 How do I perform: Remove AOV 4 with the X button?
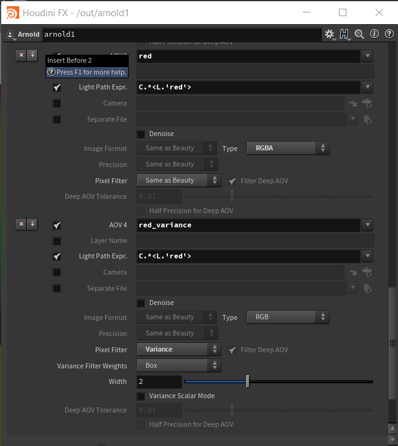click(22, 224)
